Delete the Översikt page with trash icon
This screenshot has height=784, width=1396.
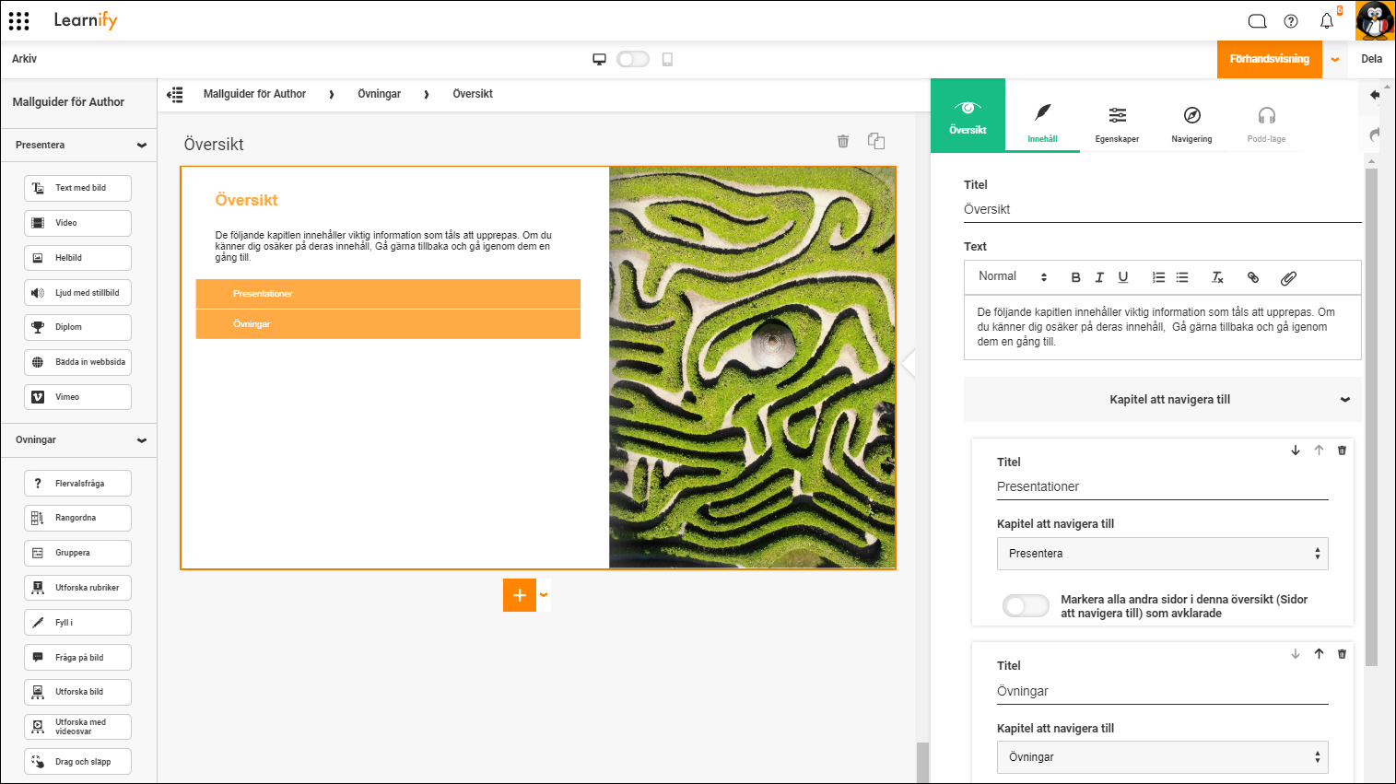click(842, 141)
